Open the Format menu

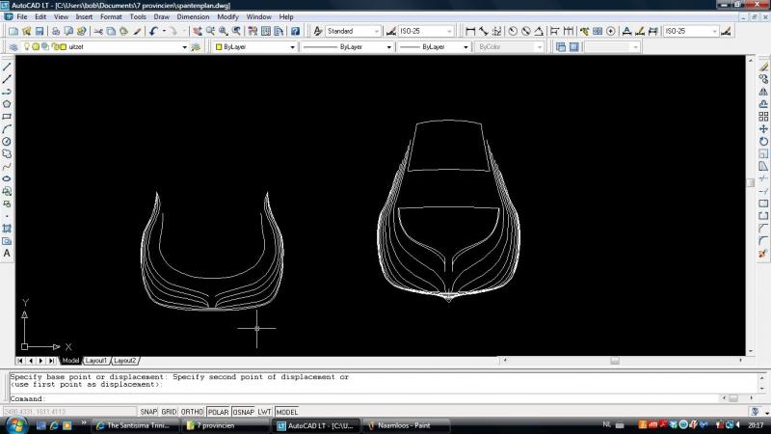click(x=111, y=16)
